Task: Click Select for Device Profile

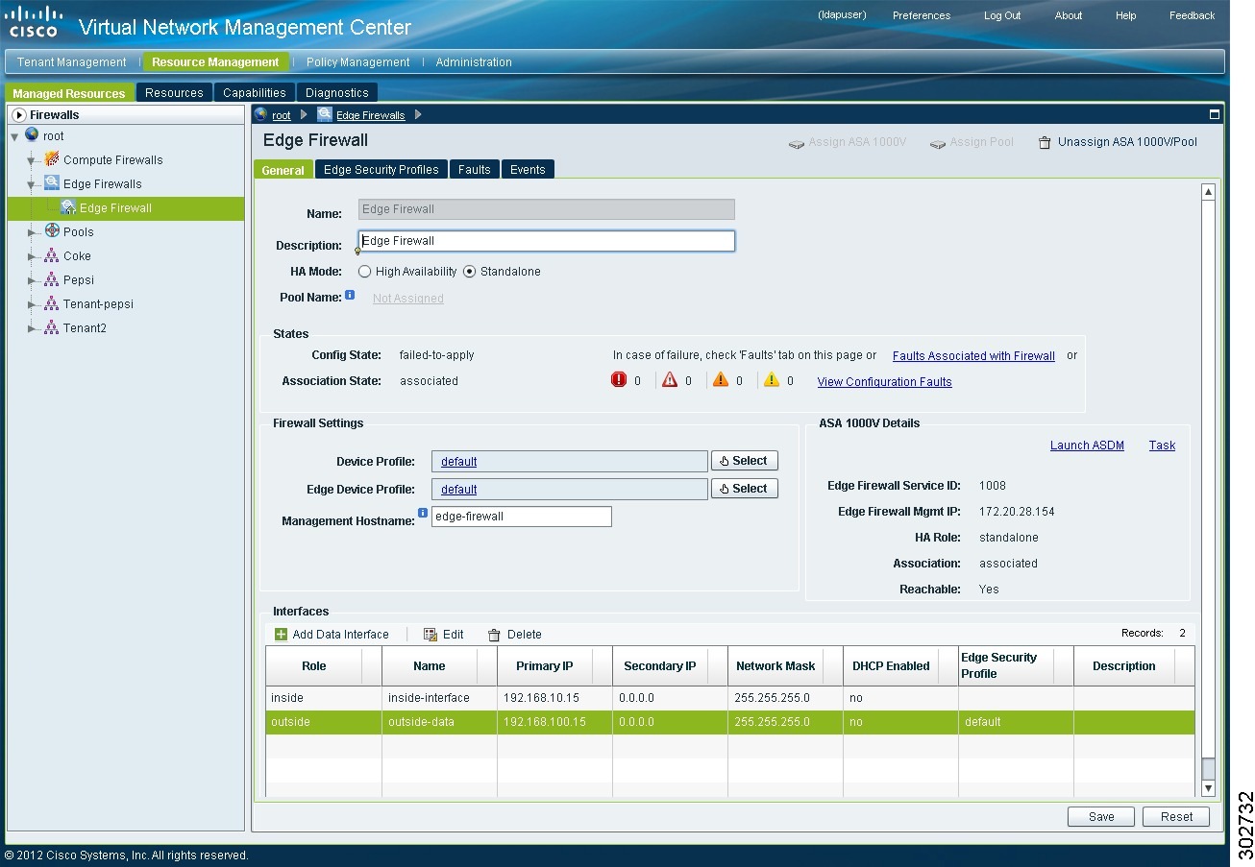Action: point(745,461)
